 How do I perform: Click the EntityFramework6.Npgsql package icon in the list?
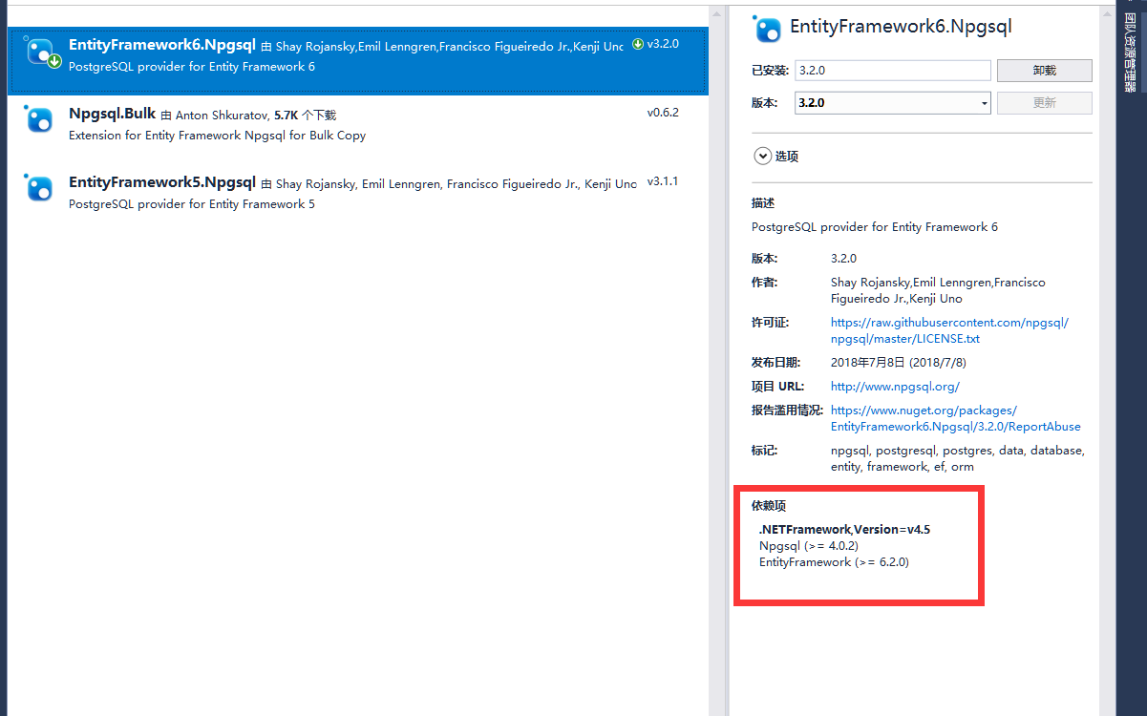coord(40,52)
